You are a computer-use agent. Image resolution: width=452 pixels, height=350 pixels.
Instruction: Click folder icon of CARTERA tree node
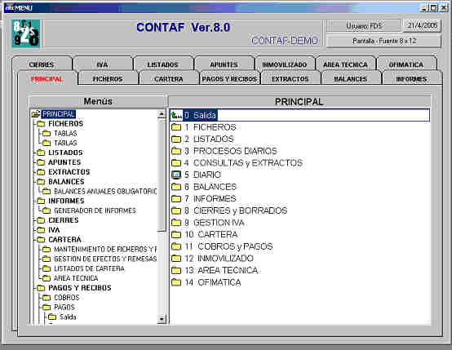41,240
